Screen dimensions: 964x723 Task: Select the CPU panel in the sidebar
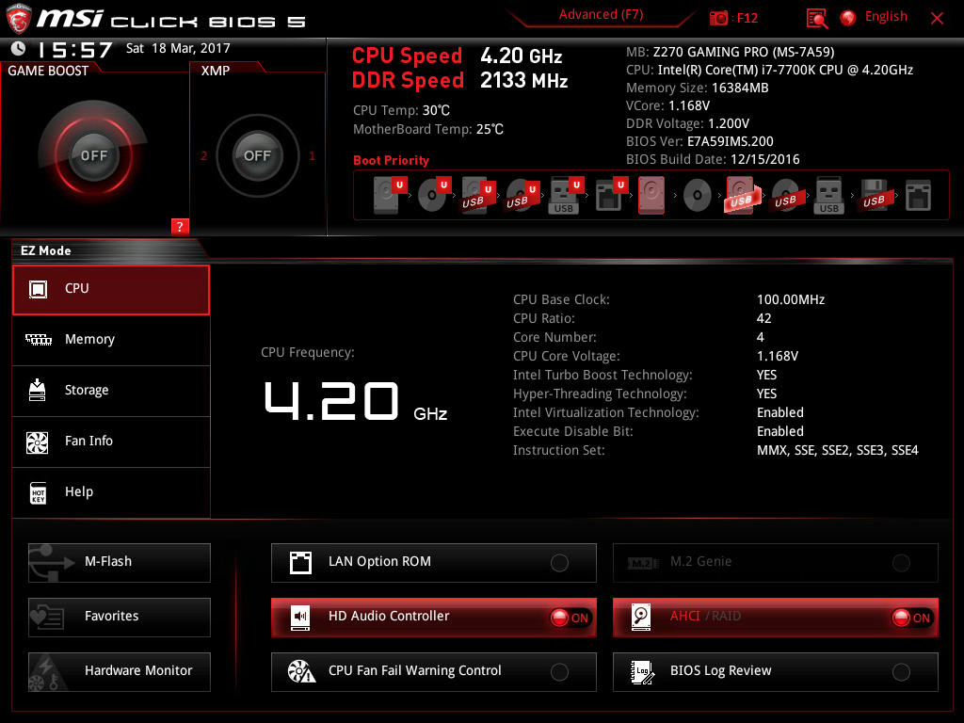pos(110,289)
